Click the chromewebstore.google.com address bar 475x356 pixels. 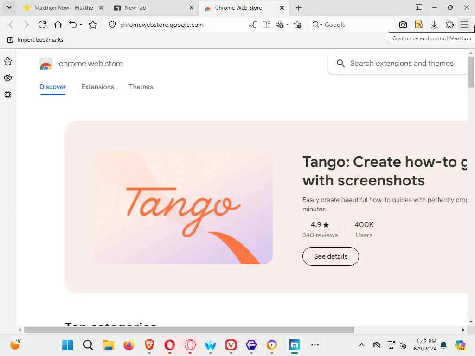click(162, 25)
